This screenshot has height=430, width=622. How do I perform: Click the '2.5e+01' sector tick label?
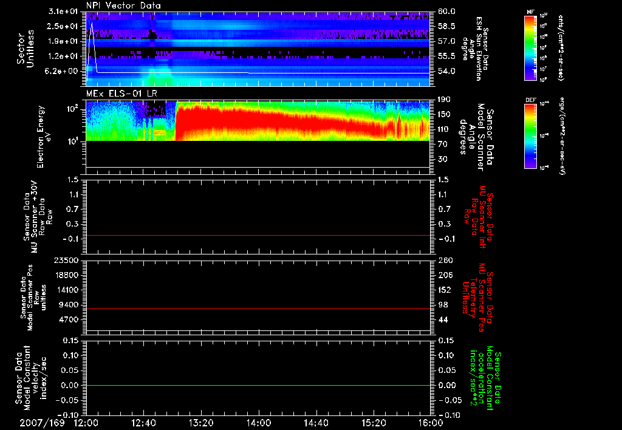click(x=63, y=26)
